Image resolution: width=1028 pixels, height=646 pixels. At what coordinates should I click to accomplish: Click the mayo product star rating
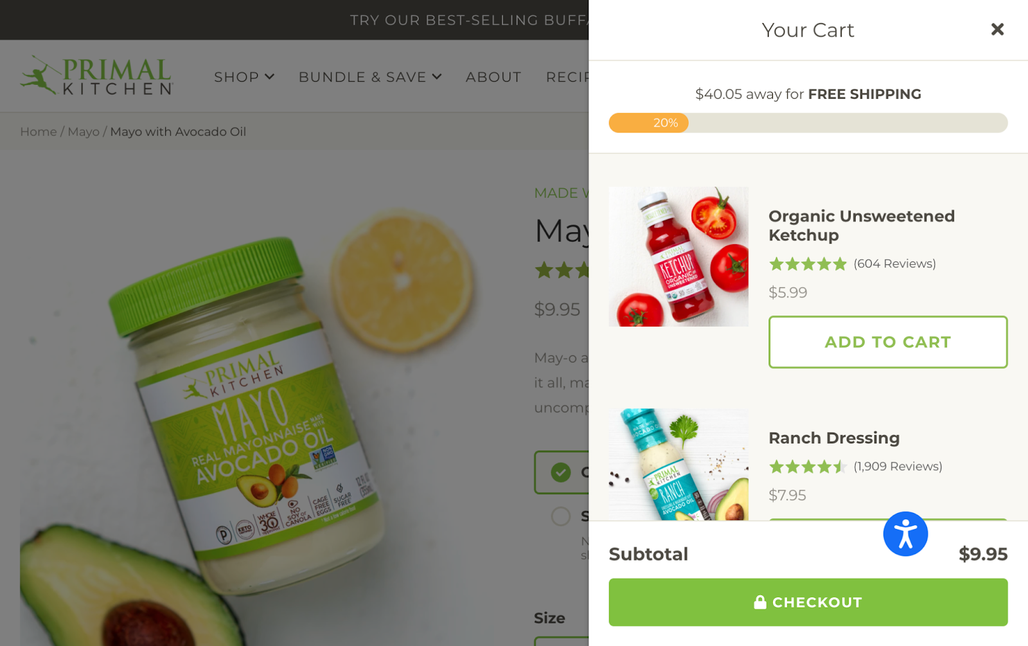(562, 270)
